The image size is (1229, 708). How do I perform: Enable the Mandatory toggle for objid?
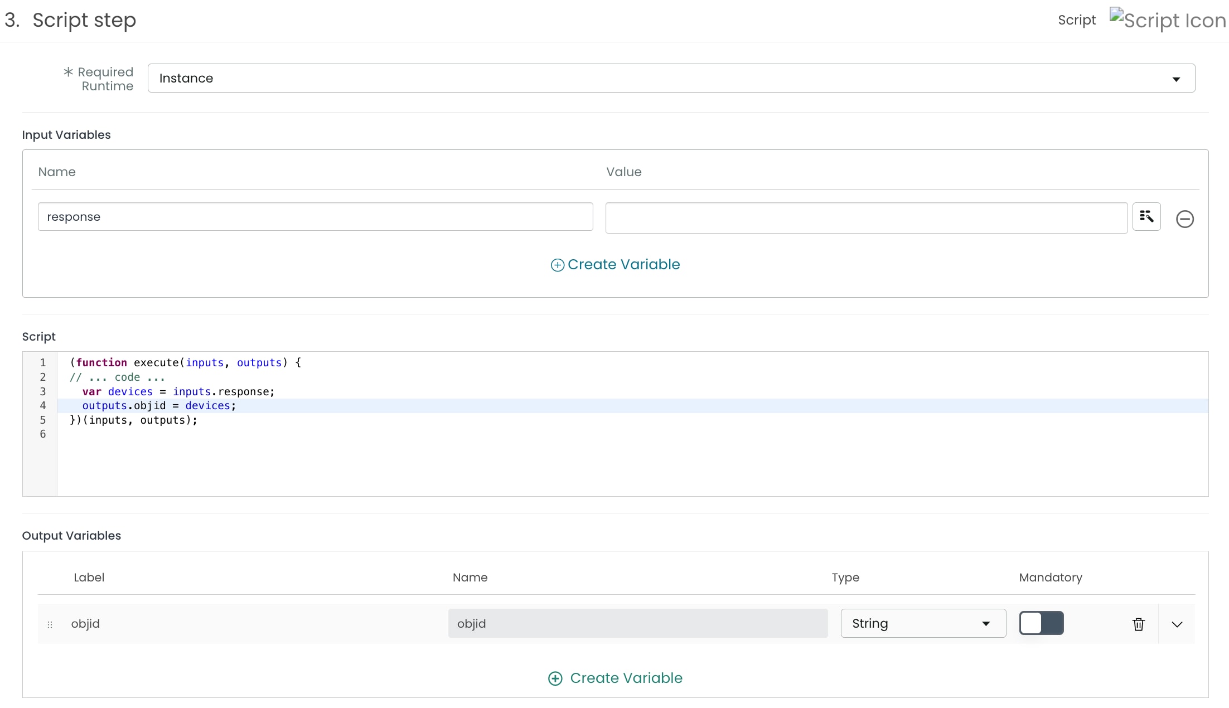click(1041, 623)
